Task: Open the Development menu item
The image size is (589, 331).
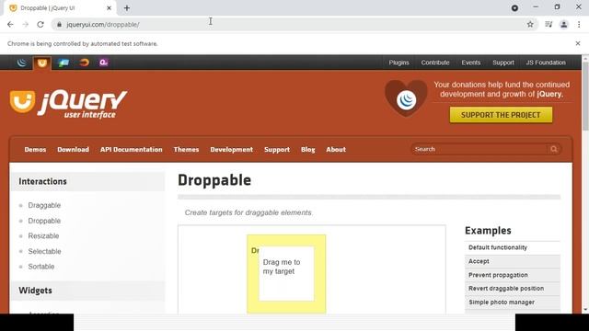Action: [x=231, y=149]
